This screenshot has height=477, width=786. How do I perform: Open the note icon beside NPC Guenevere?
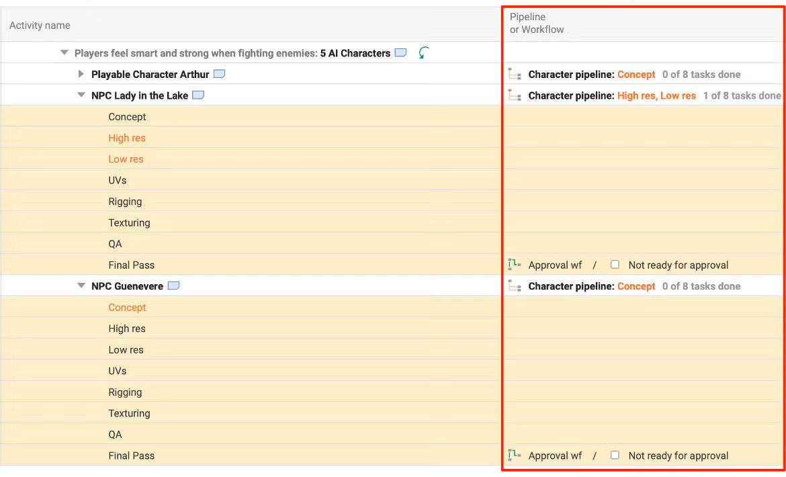(173, 286)
